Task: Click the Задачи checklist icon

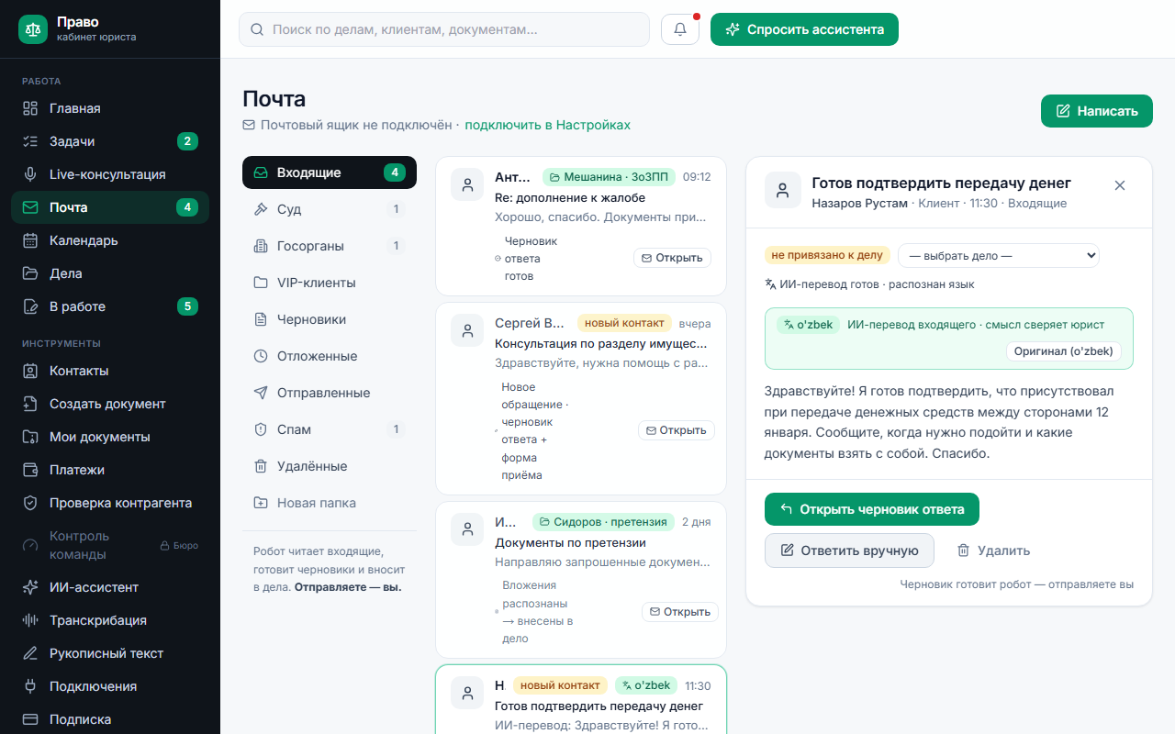Action: (30, 141)
